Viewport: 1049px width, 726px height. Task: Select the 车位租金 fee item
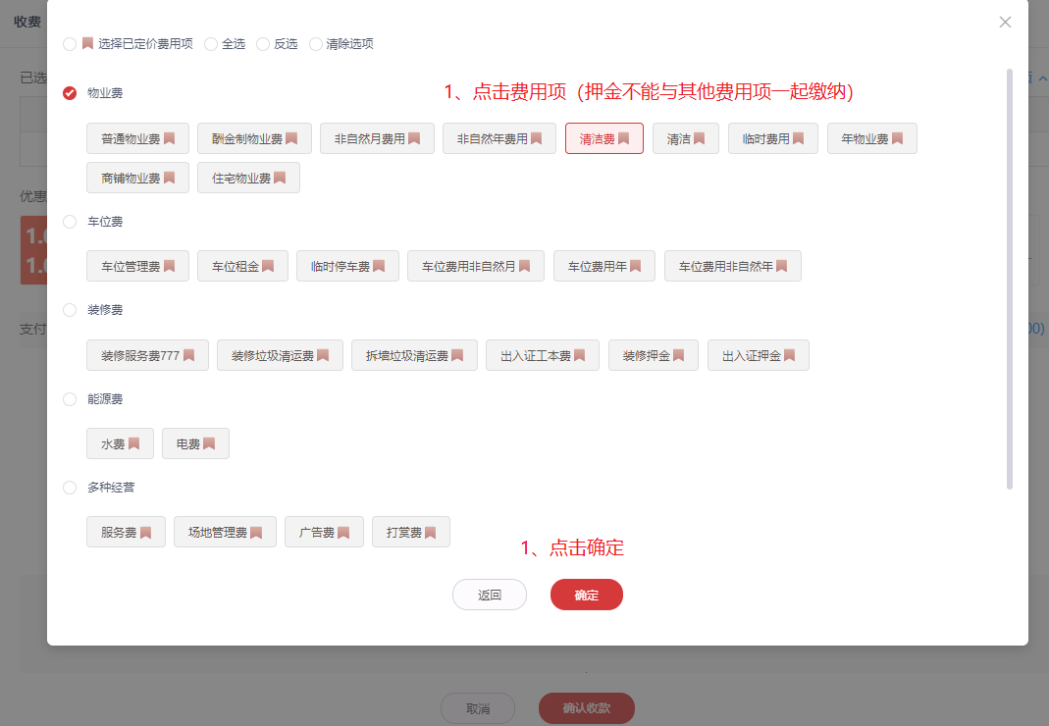tap(242, 266)
